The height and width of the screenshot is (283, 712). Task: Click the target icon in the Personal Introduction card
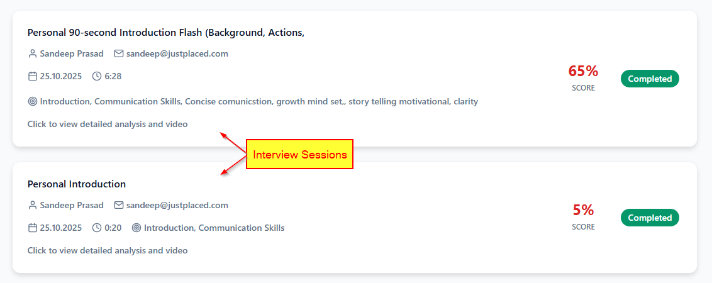tap(136, 228)
